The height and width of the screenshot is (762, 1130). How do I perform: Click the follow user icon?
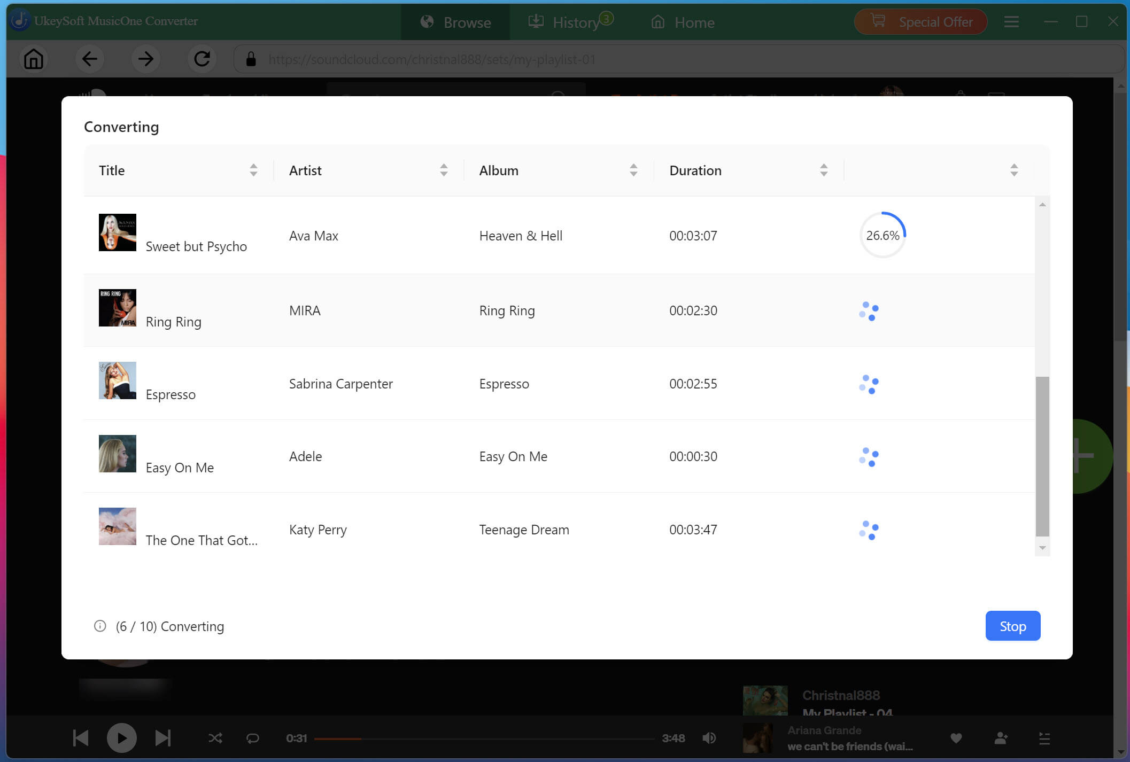pyautogui.click(x=1001, y=738)
